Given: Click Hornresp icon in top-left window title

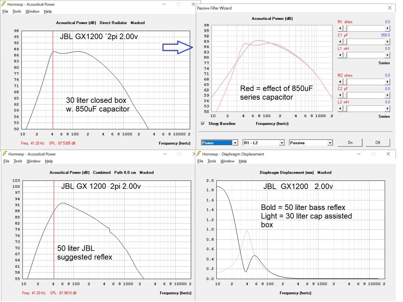Looking at the screenshot, I should point(4,4).
